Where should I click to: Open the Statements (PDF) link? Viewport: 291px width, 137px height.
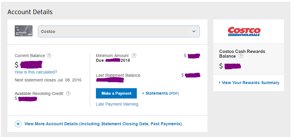point(162,93)
